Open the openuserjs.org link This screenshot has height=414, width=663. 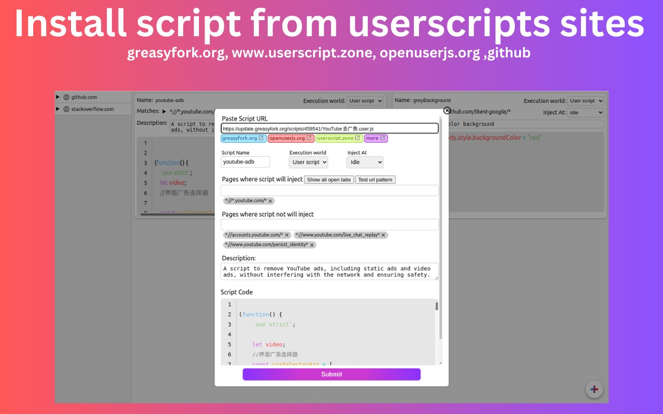[x=291, y=138]
